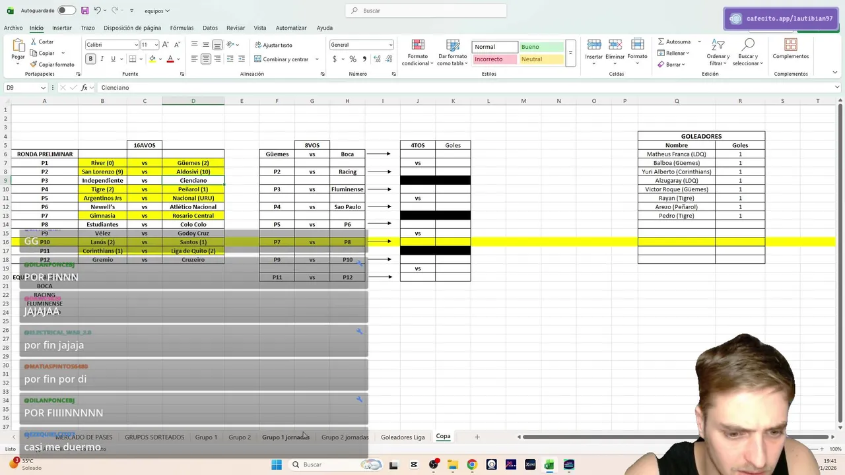Open Formato condicional menu
The height and width of the screenshot is (475, 845).
point(417,52)
